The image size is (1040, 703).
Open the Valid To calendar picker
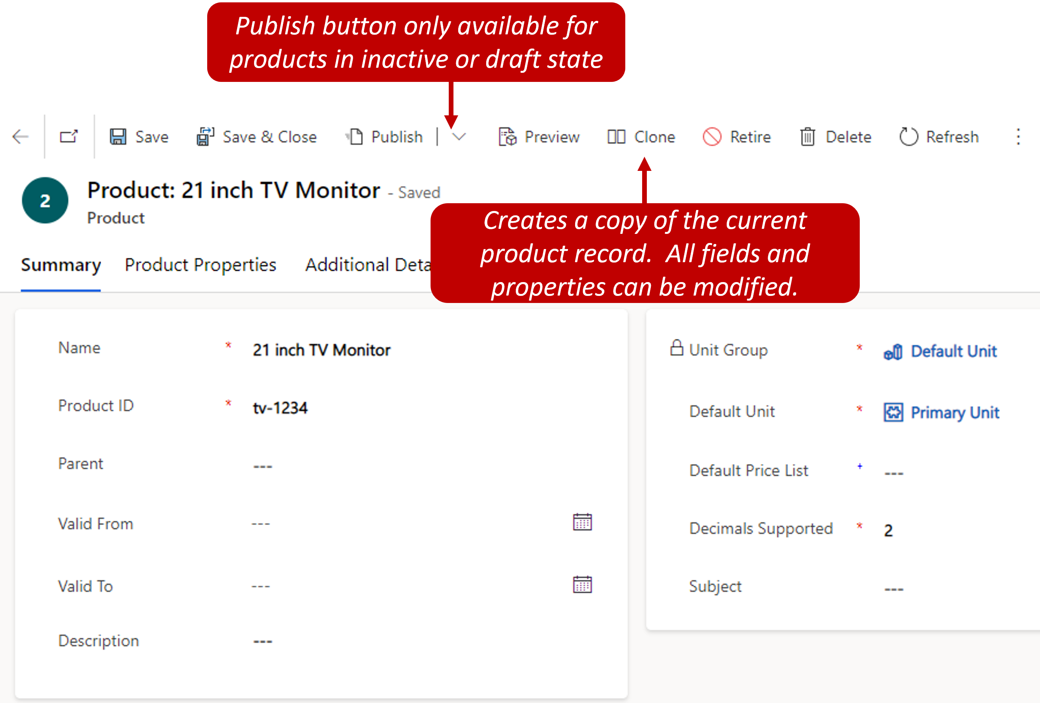point(582,585)
